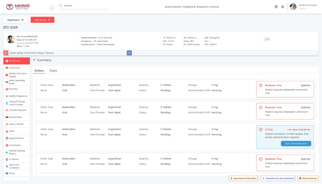The height and width of the screenshot is (184, 322).
Task: Click the Isolated Bed icon
Action: [x=7, y=117]
